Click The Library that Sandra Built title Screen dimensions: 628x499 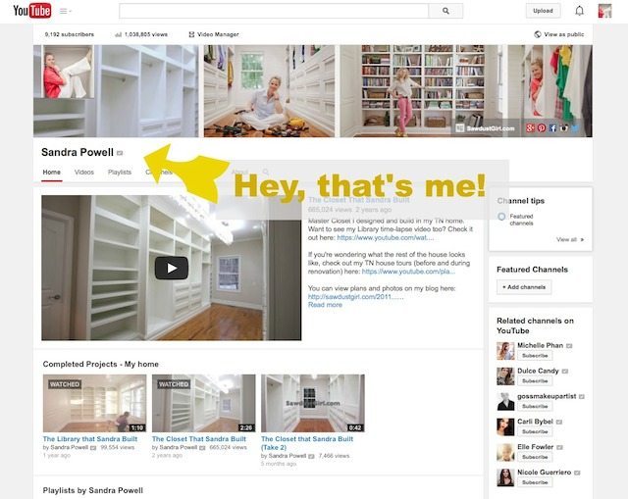pos(90,439)
